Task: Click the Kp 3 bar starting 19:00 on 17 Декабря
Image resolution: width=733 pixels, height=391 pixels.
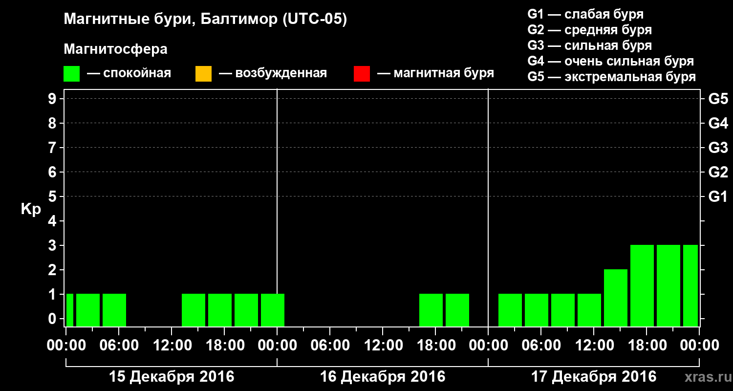Action: 668,285
